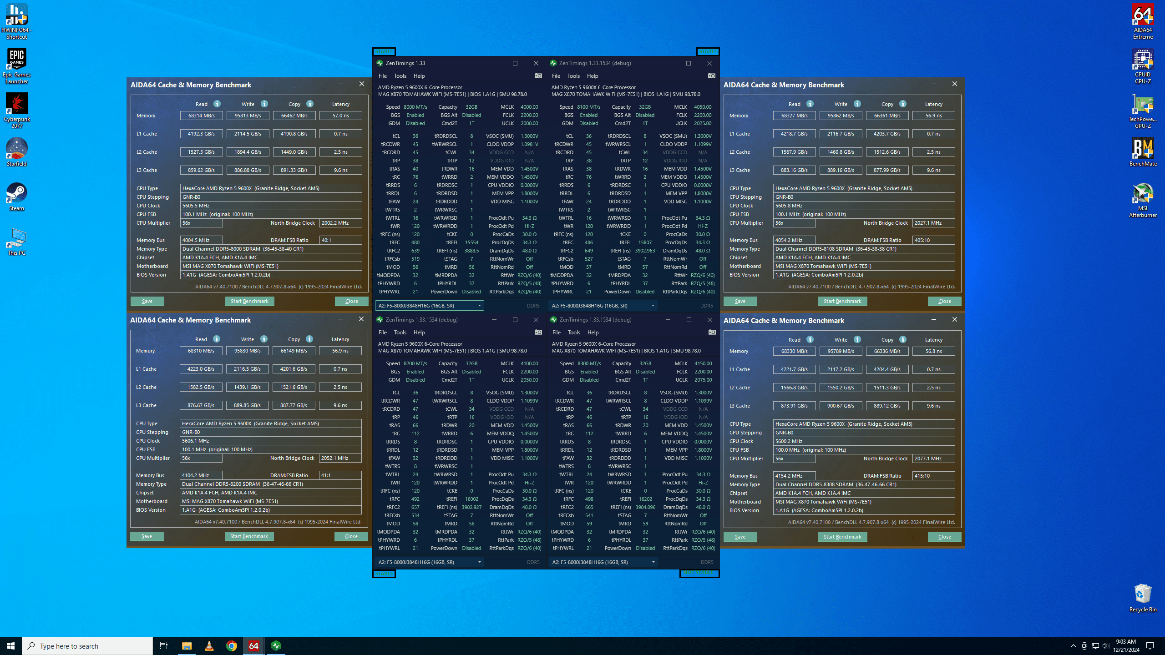Screen dimensions: 1165x655
Task: Click Write info icon in bottom-left AIDA64 window
Action: click(x=264, y=339)
